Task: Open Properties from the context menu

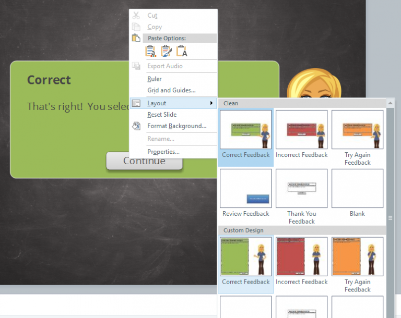Action: pyautogui.click(x=163, y=152)
